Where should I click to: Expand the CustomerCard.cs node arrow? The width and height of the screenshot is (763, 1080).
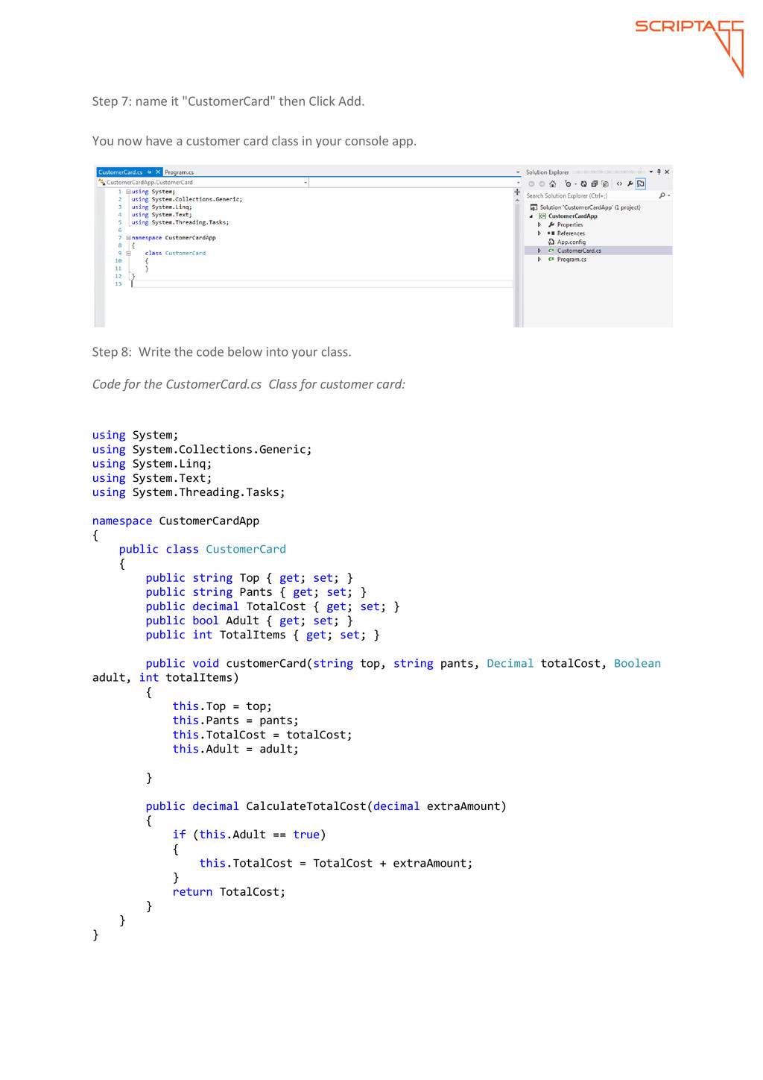coord(539,251)
